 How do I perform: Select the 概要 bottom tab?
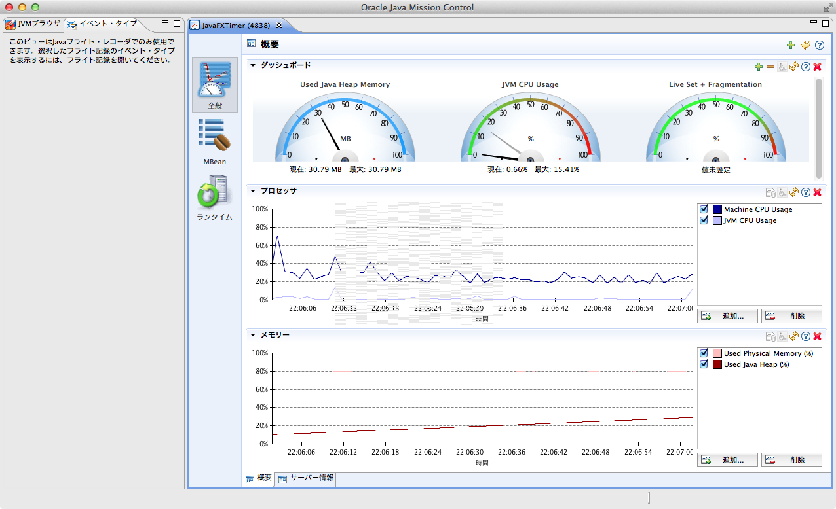259,478
